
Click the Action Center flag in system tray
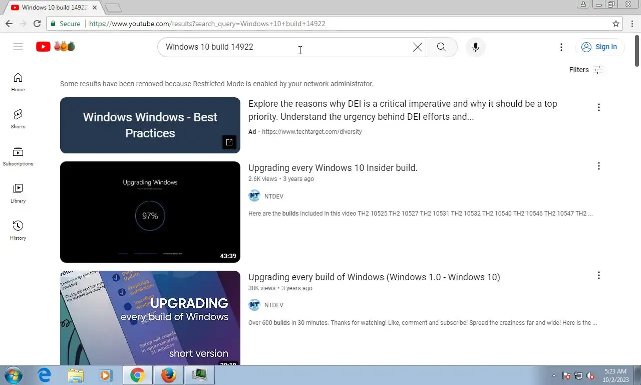566,375
